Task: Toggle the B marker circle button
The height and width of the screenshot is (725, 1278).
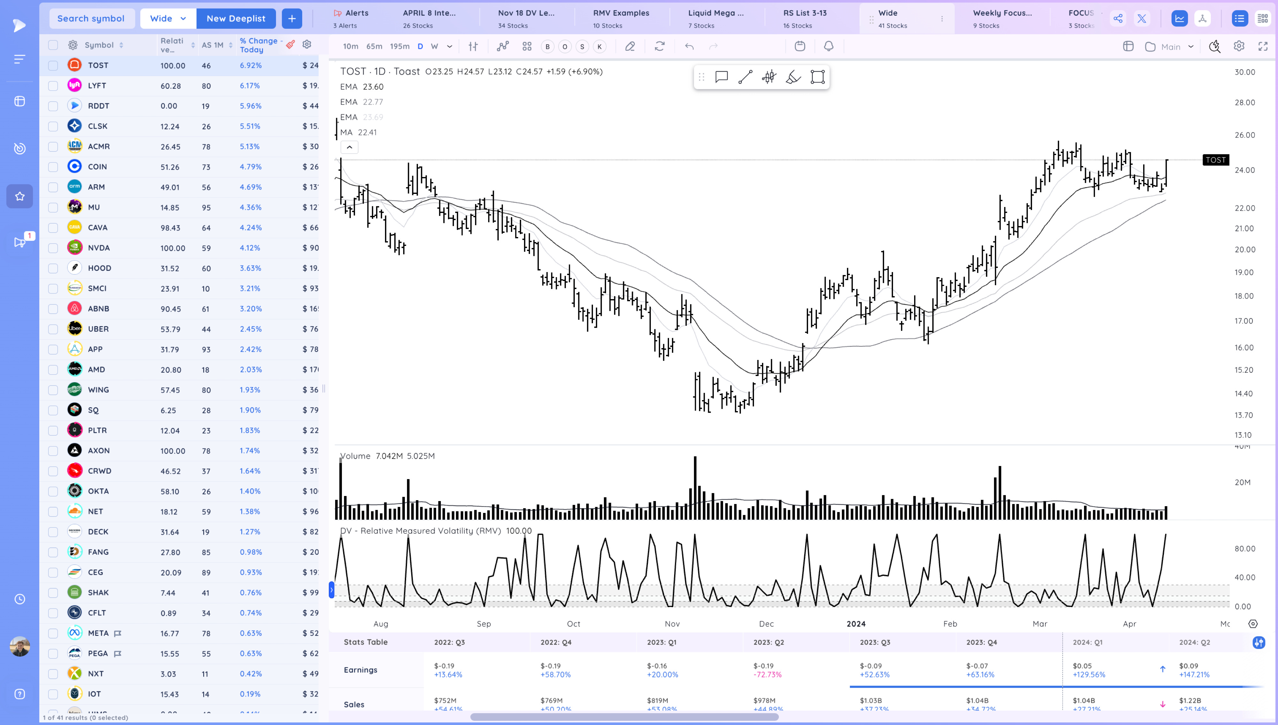Action: (547, 46)
